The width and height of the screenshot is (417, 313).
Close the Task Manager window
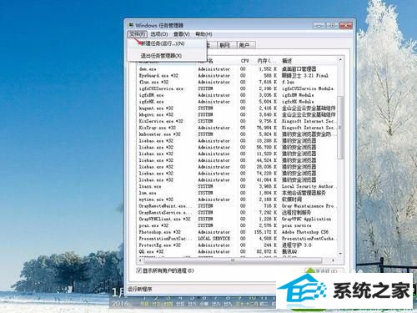pos(345,26)
